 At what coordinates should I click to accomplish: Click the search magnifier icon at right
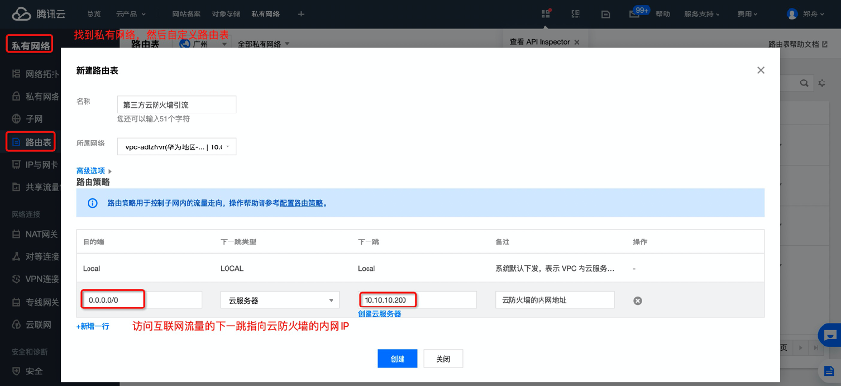click(806, 84)
